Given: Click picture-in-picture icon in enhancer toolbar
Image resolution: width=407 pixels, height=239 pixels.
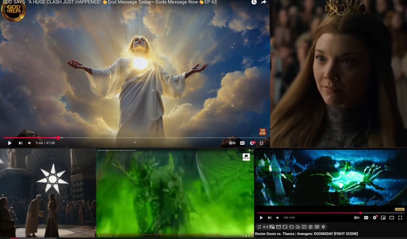Looking at the screenshot, I should [304, 227].
